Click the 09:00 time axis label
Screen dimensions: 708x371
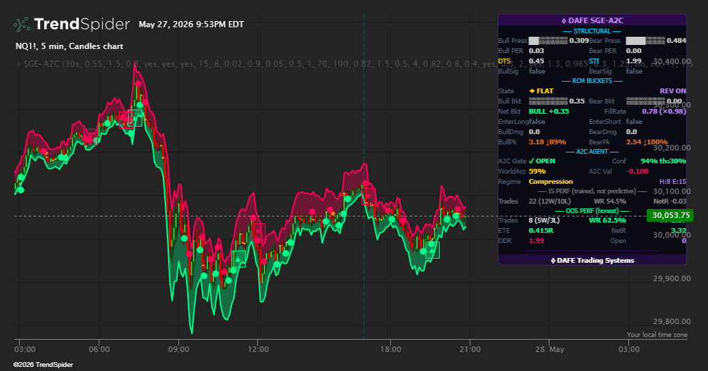click(179, 349)
